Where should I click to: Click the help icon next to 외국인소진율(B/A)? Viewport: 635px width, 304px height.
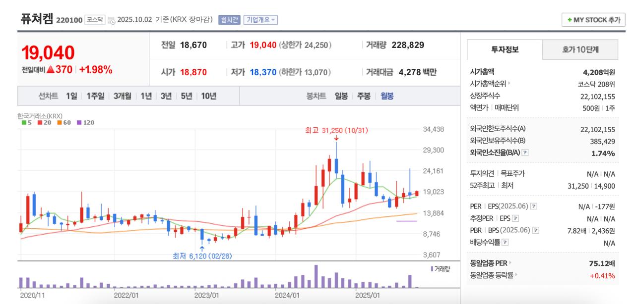point(525,153)
